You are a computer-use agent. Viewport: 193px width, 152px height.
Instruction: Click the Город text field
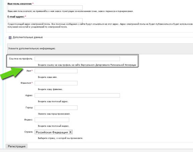[56, 107]
